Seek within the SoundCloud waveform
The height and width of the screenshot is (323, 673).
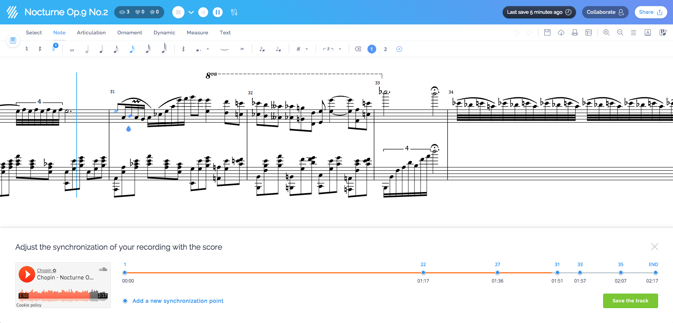(63, 296)
